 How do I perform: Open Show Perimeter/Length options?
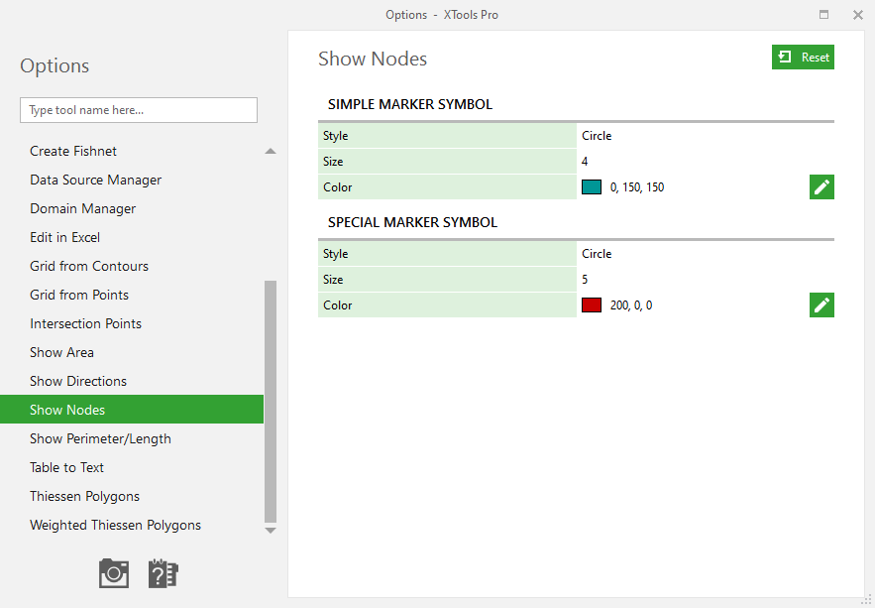point(132,438)
